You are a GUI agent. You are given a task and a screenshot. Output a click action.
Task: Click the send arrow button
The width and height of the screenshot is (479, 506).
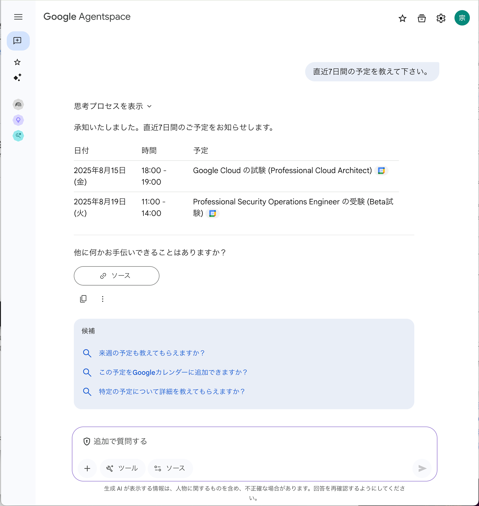click(422, 469)
